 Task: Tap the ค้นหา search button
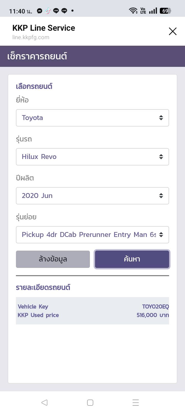click(x=132, y=259)
